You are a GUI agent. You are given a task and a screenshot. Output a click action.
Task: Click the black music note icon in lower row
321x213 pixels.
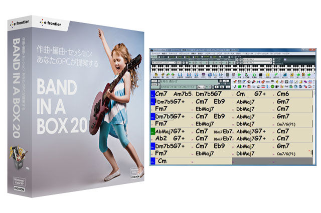coord(235,86)
